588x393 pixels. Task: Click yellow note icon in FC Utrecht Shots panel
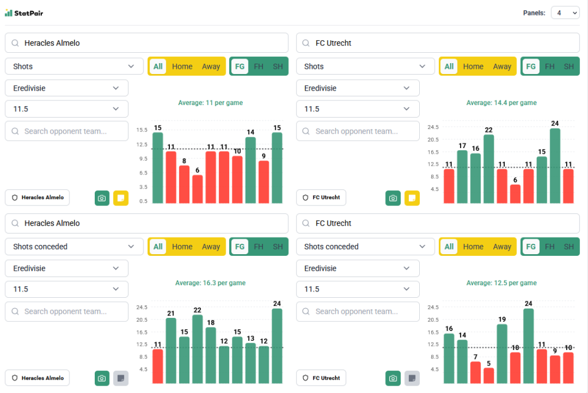pyautogui.click(x=412, y=198)
